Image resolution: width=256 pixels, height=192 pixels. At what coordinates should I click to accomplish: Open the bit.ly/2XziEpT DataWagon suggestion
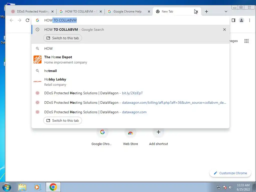130,93
